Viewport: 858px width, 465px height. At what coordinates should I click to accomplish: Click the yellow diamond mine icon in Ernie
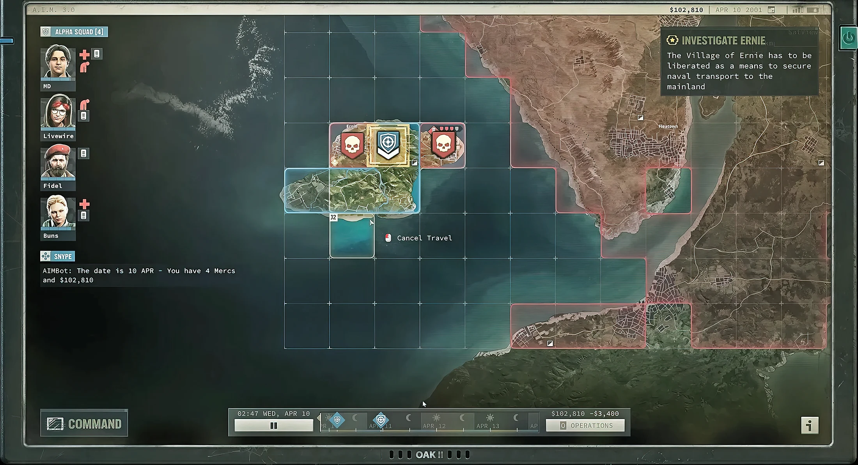tap(335, 163)
